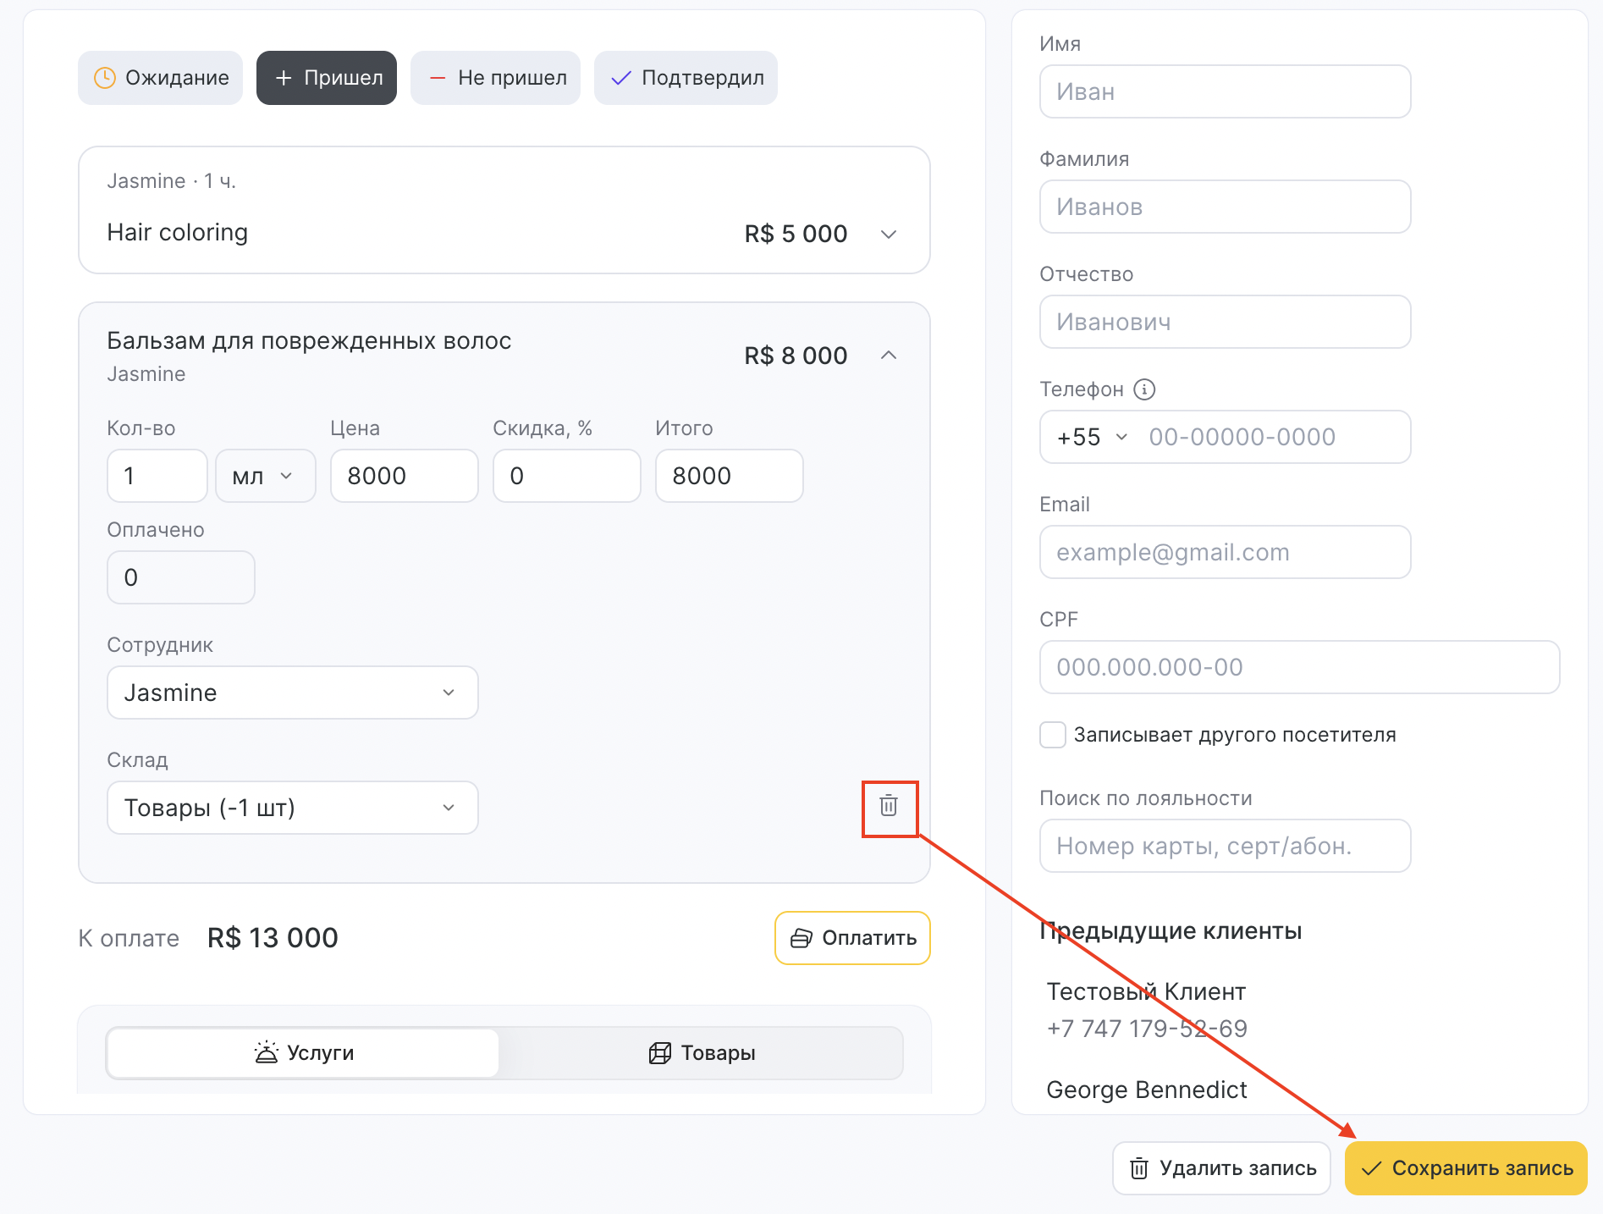Mark visit status as Не пришел
The width and height of the screenshot is (1603, 1214).
pos(495,78)
